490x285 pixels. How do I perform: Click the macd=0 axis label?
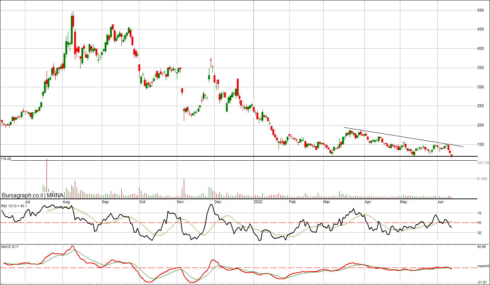[483, 266]
